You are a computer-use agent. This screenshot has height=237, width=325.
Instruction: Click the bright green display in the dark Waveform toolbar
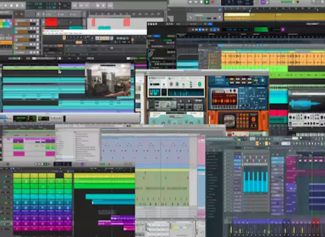261,30
